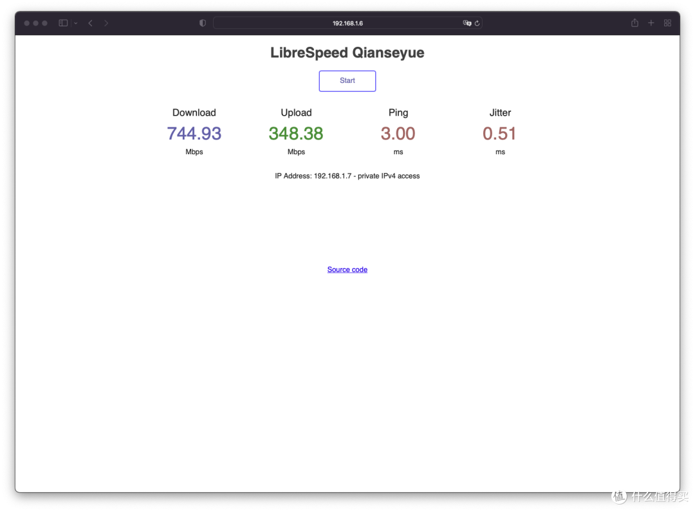Click the 744.93 download speed value
The height and width of the screenshot is (511, 695).
coord(194,134)
